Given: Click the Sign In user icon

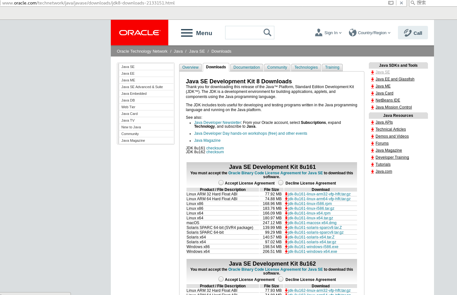Looking at the screenshot, I should pyautogui.click(x=319, y=33).
